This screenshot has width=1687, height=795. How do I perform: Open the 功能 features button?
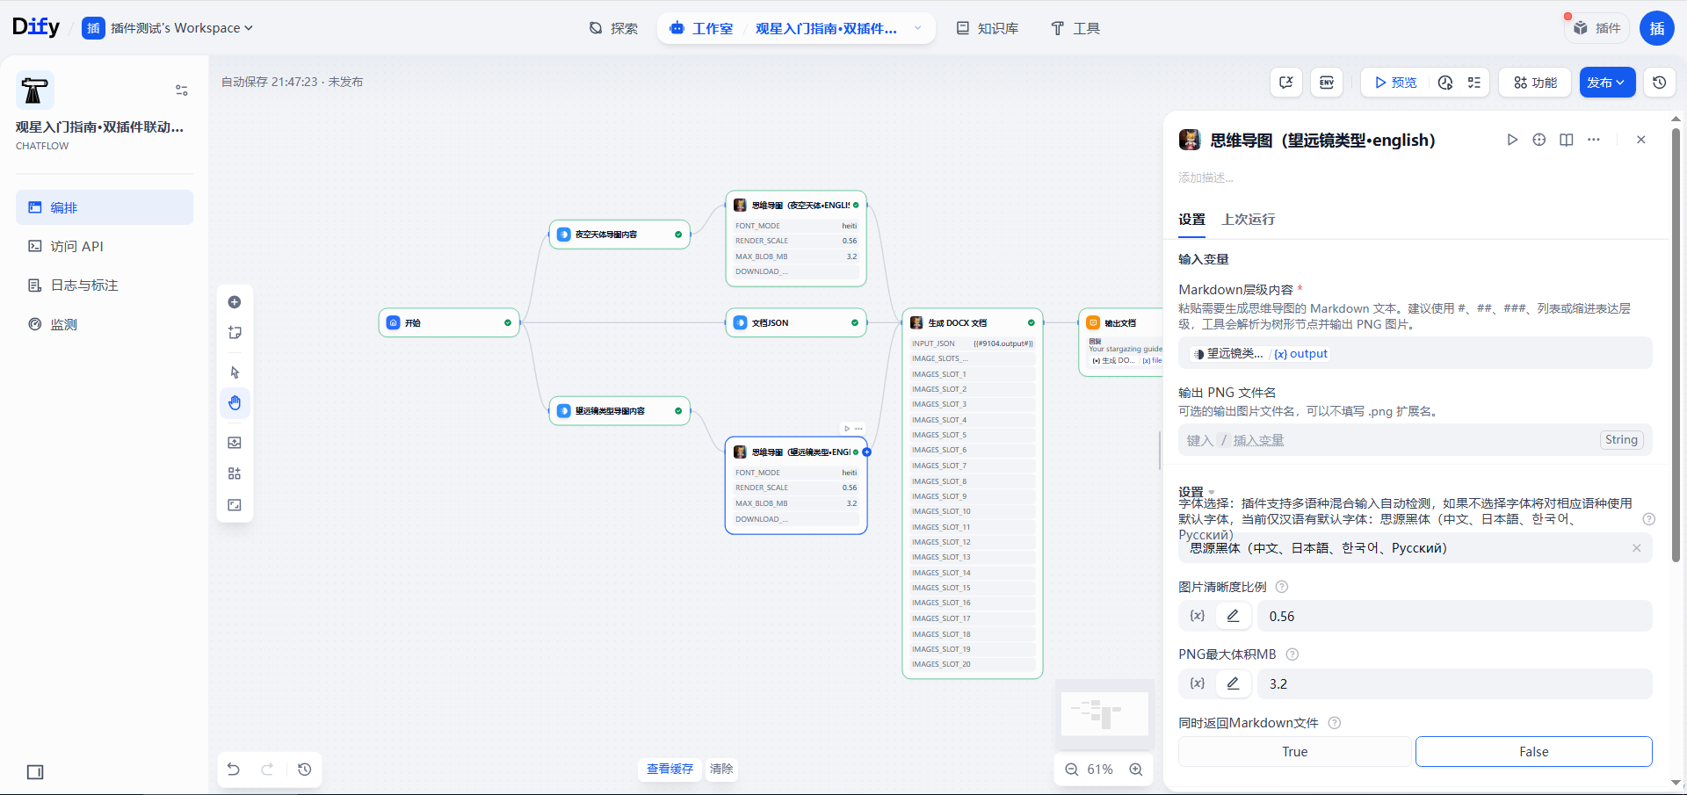pos(1535,83)
